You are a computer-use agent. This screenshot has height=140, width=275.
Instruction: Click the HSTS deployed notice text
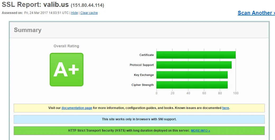[x=129, y=131]
